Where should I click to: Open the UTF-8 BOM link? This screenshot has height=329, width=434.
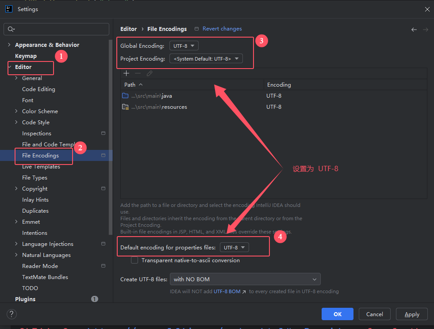[227, 291]
